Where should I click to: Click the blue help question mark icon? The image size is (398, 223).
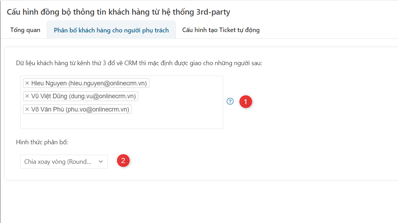[230, 101]
